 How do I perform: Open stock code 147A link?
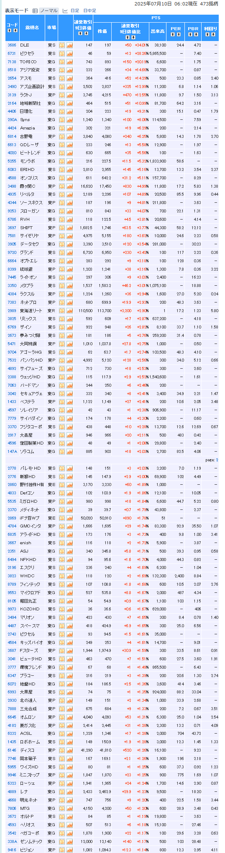pos(12,451)
